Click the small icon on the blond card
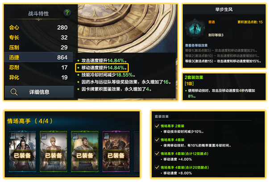The width and height of the screenshot is (269, 182). [44, 136]
